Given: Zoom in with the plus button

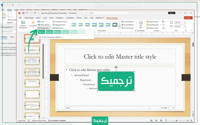Looking at the screenshot, I should [x=184, y=120].
